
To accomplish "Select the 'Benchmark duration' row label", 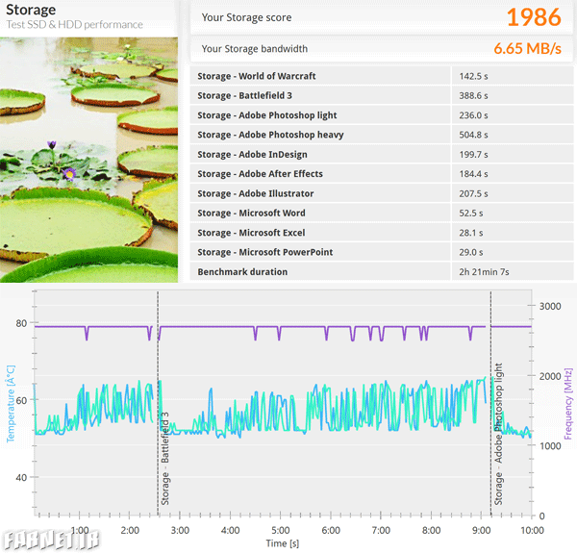I will pyautogui.click(x=242, y=271).
